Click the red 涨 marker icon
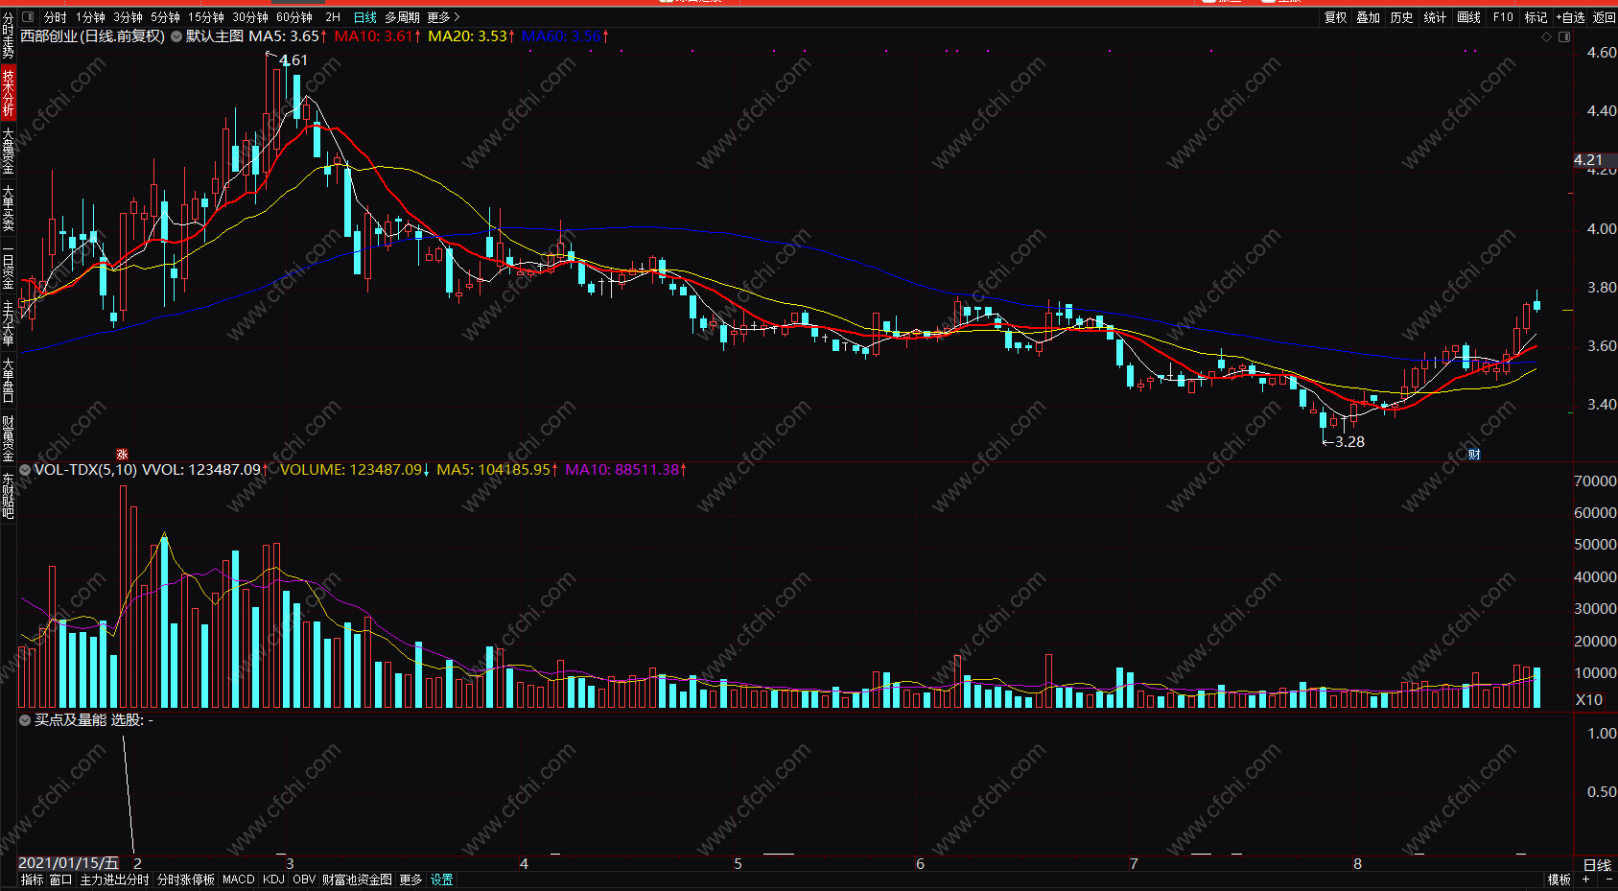 tap(122, 454)
